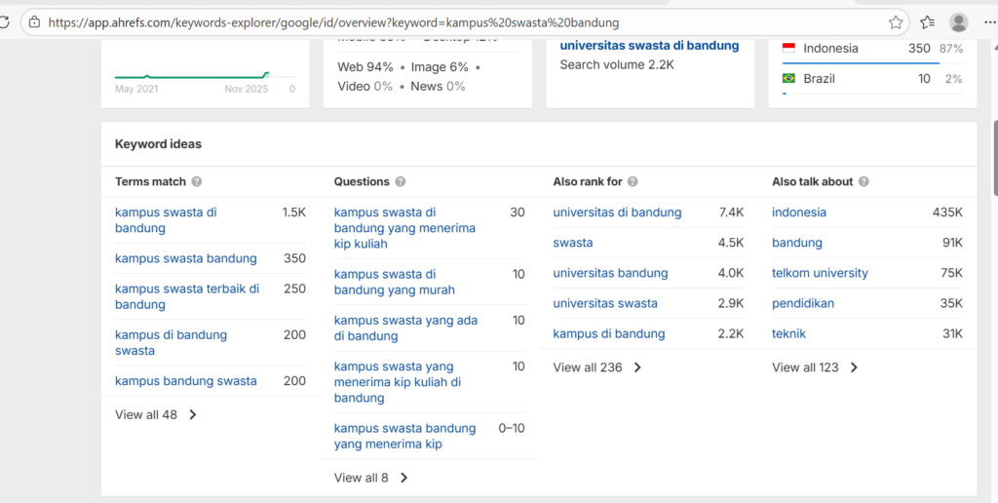Expand View all 8 questions
Image resolution: width=998 pixels, height=503 pixels.
pyautogui.click(x=370, y=478)
